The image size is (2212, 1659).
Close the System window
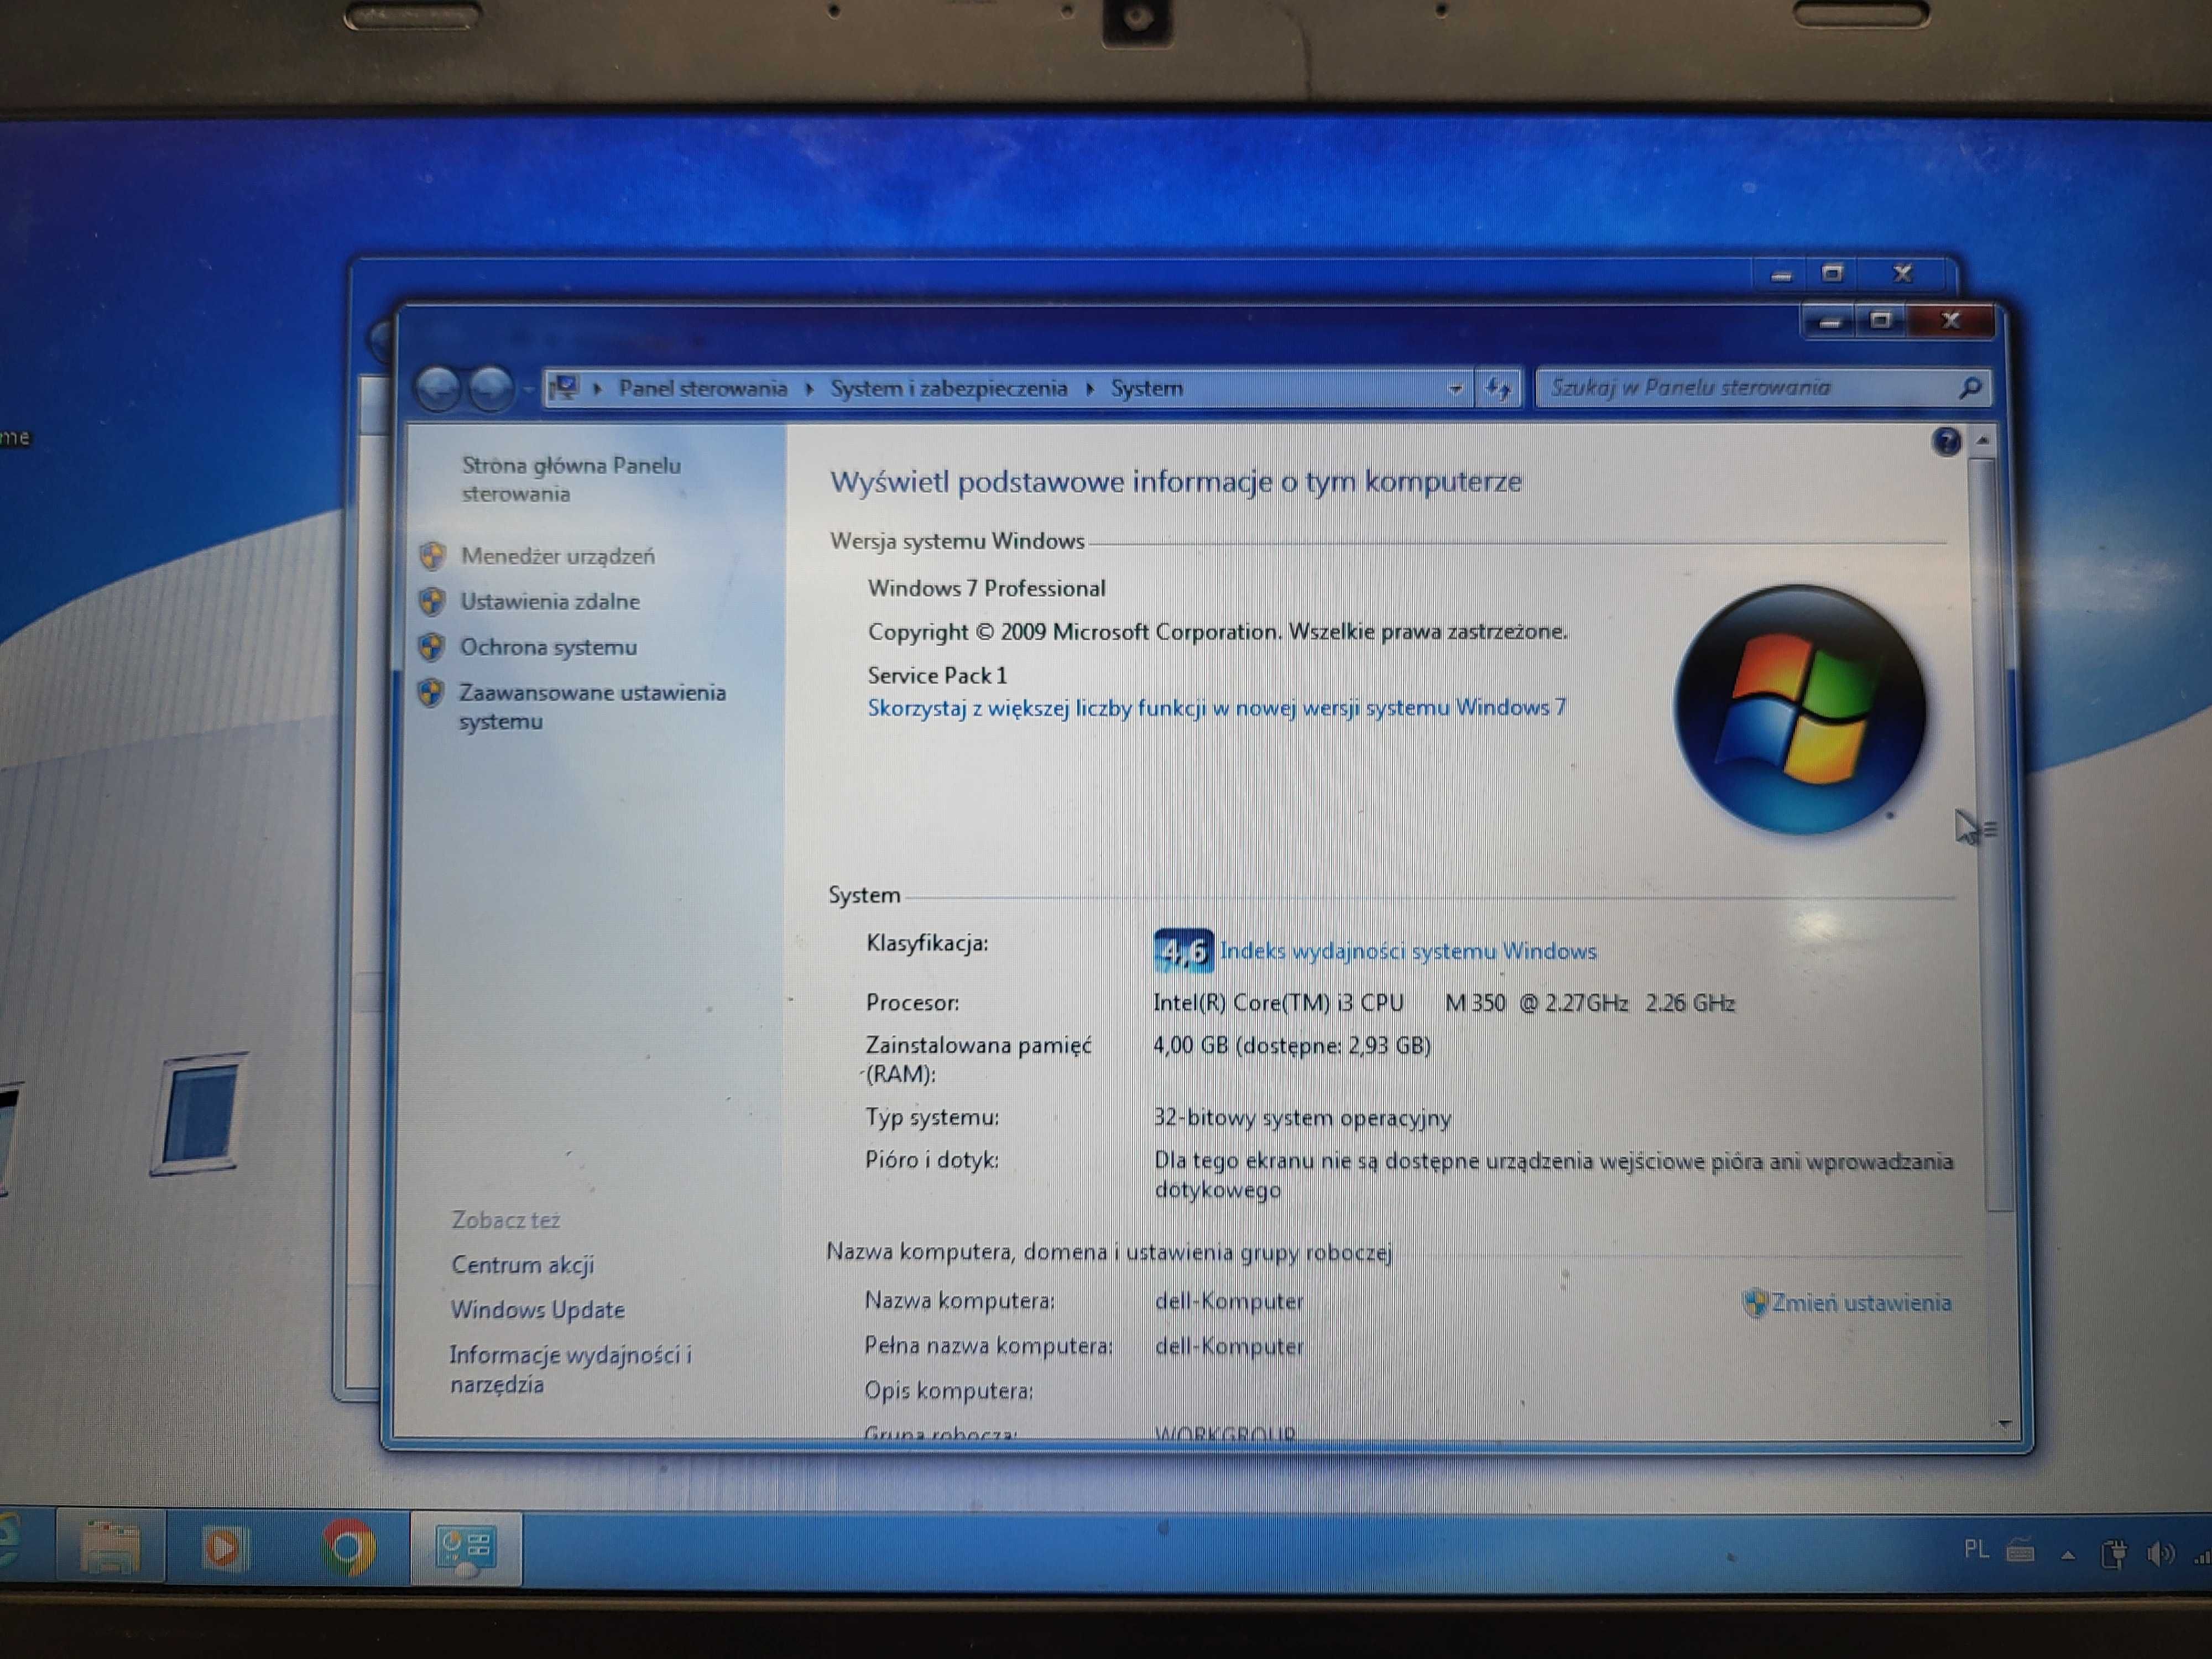[1950, 320]
